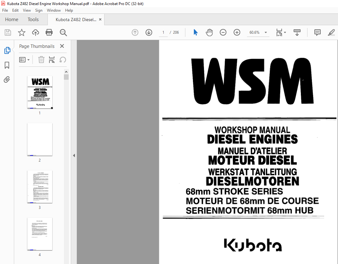Open the Attachments paperclip panel
The height and width of the screenshot is (264, 338).
point(7,79)
